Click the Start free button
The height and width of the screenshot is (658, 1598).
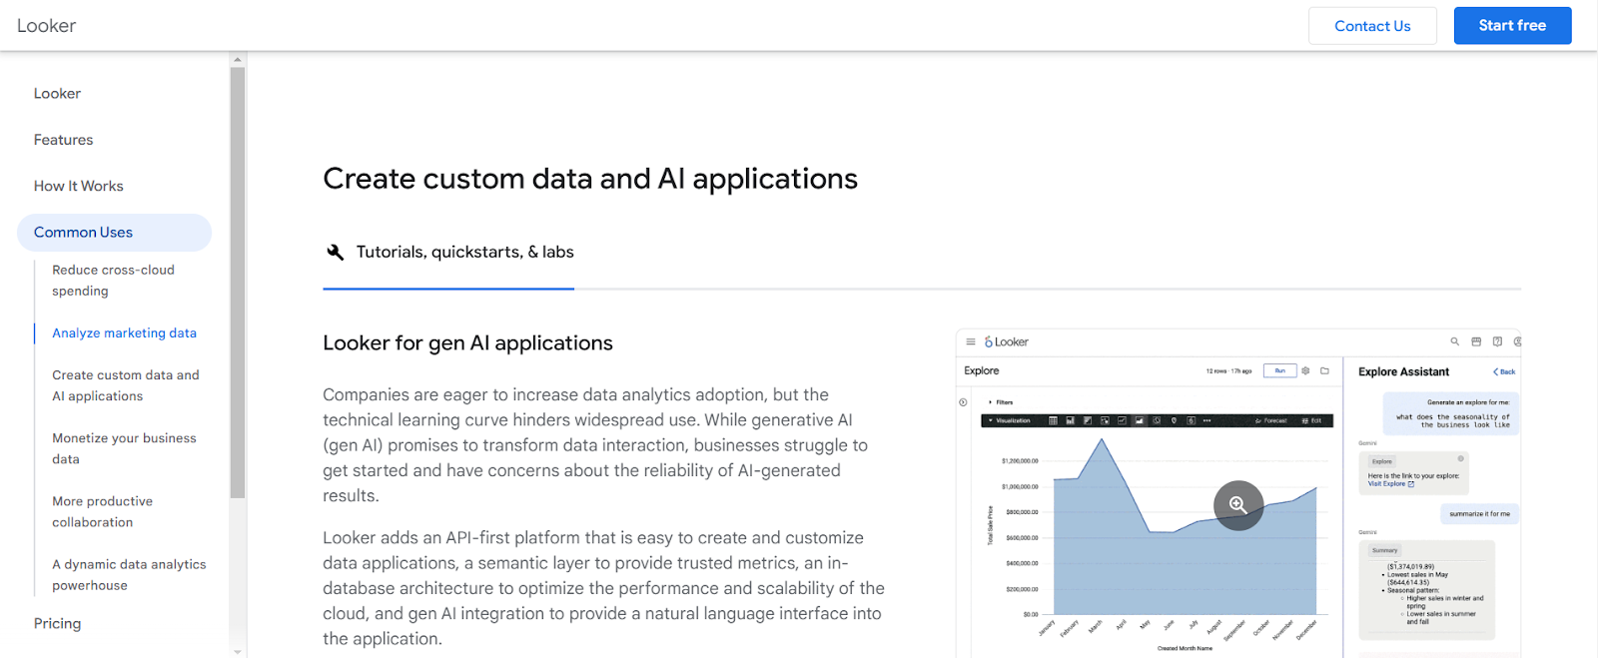click(1512, 26)
